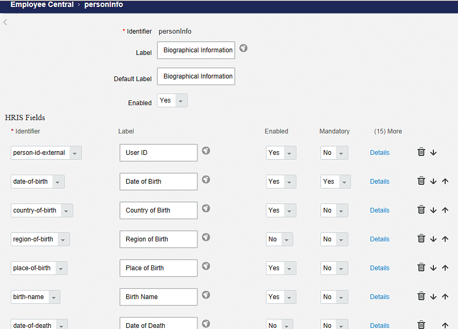Delete the birth-name field row
Viewport: 458px width, 329px height.
421,296
